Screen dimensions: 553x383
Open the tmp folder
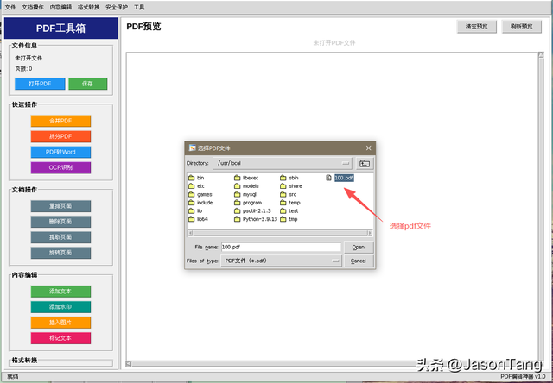coord(289,219)
